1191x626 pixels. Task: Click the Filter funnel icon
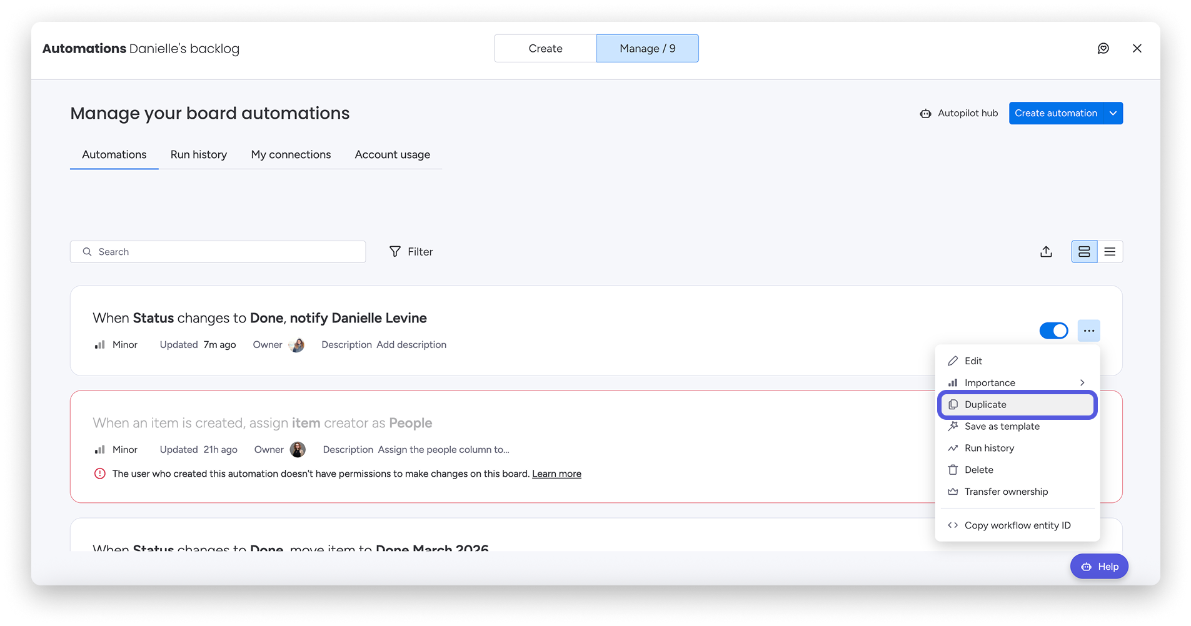click(395, 252)
